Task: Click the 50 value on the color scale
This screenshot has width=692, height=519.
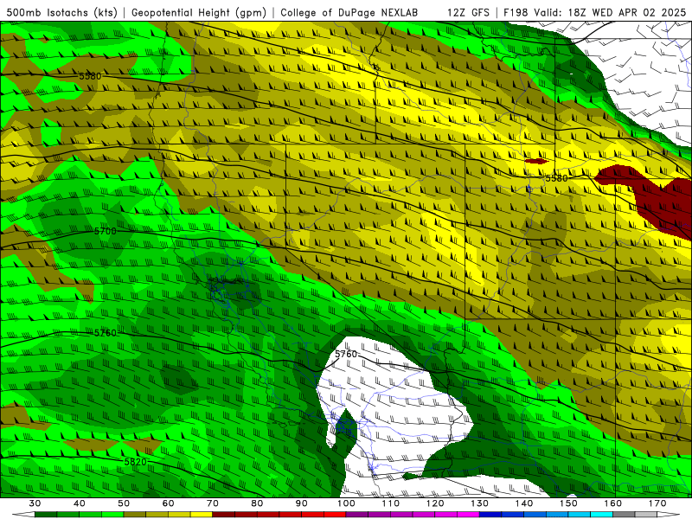Action: pyautogui.click(x=124, y=503)
